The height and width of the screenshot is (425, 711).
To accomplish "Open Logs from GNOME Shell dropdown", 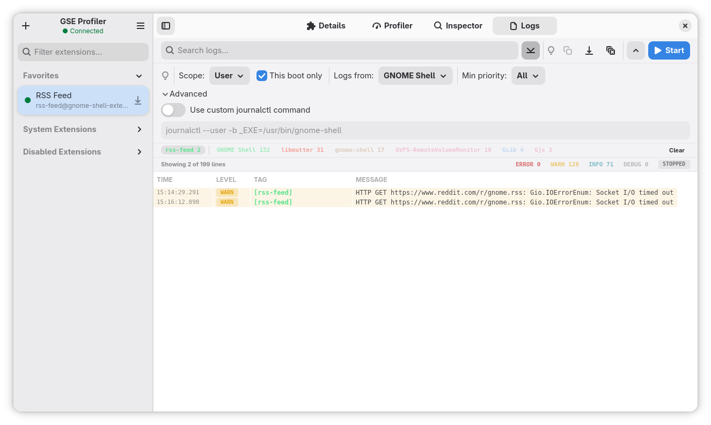I will [x=415, y=76].
